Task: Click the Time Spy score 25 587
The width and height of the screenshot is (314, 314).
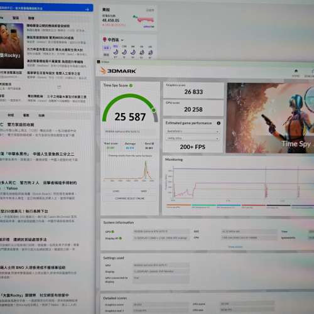Action: pyautogui.click(x=130, y=117)
